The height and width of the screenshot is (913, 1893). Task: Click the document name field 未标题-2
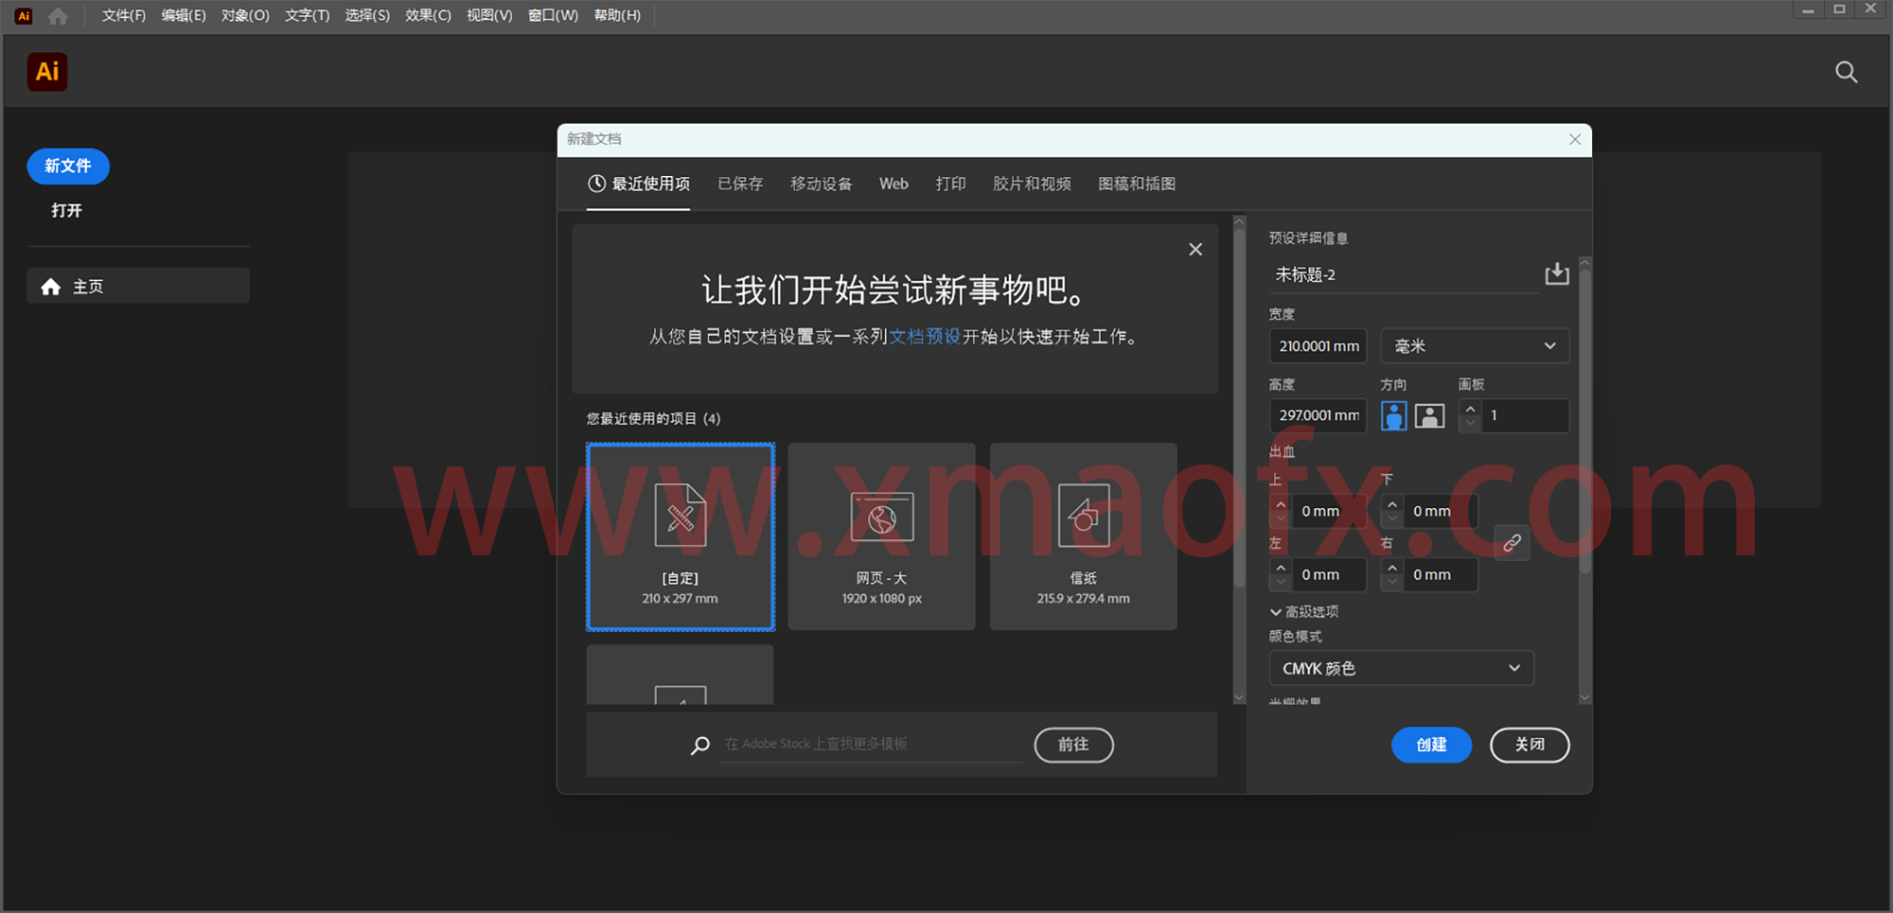pos(1404,275)
